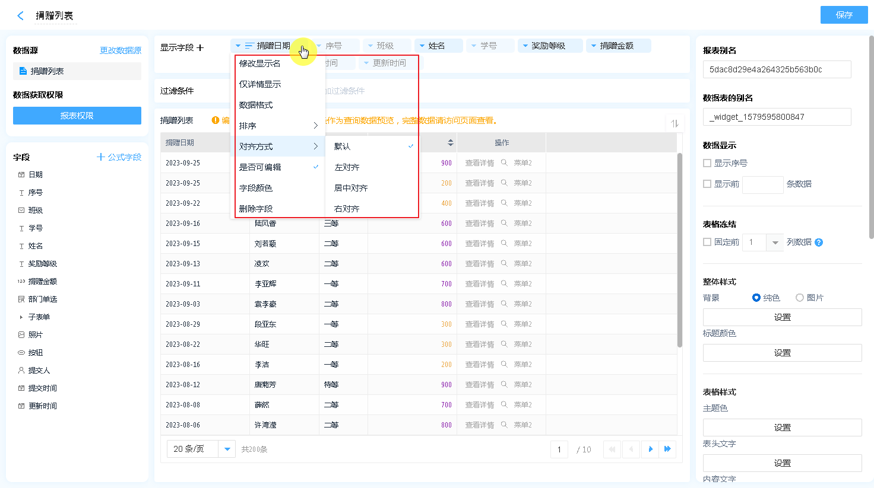Click the 保存 button
Image resolution: width=874 pixels, height=488 pixels.
(x=844, y=15)
